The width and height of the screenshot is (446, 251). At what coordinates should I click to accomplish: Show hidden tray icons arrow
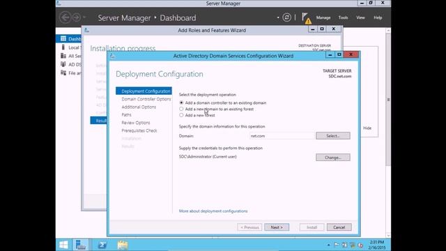pos(328,245)
